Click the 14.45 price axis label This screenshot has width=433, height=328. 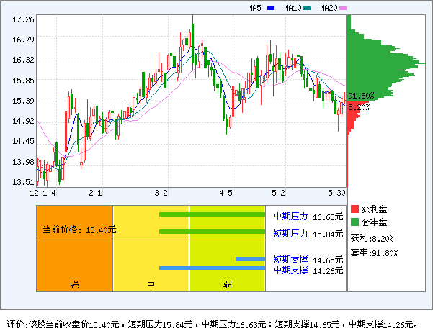tap(23, 142)
